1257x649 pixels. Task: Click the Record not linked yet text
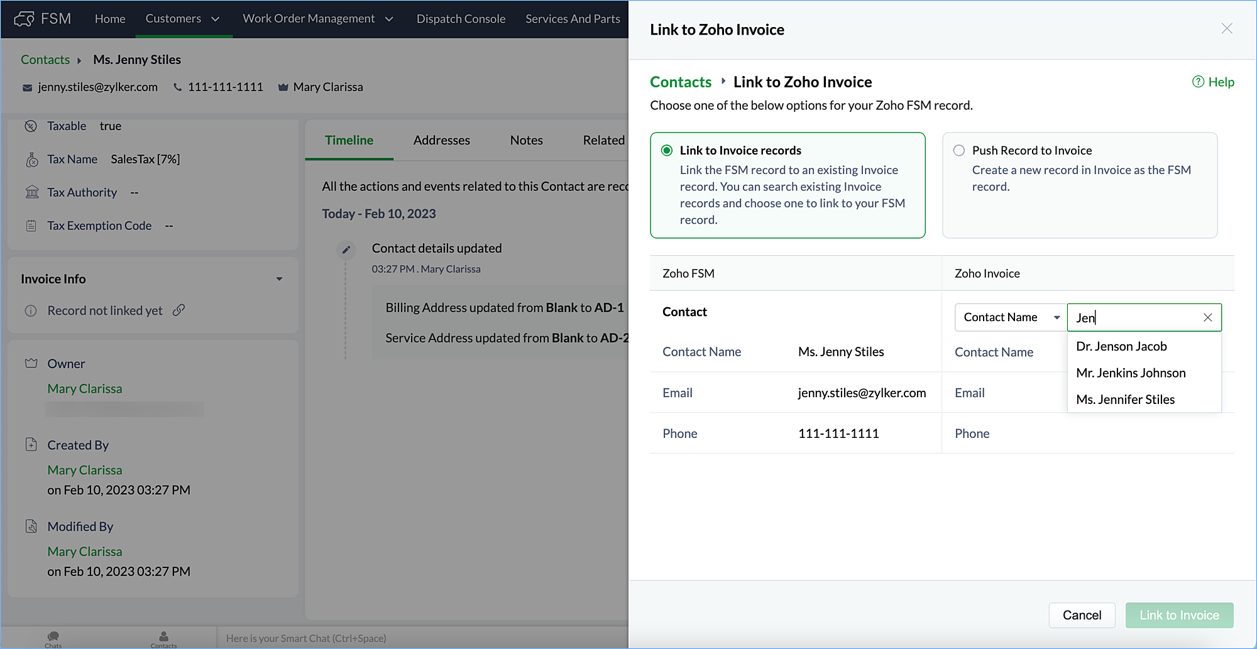[x=105, y=311]
